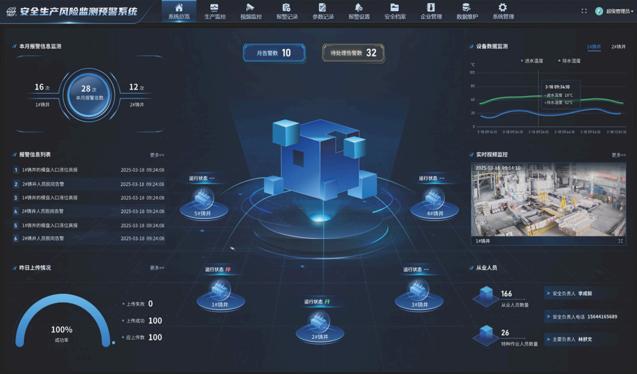Open the 系统管理 gear icon
The width and height of the screenshot is (637, 374).
tap(503, 8)
